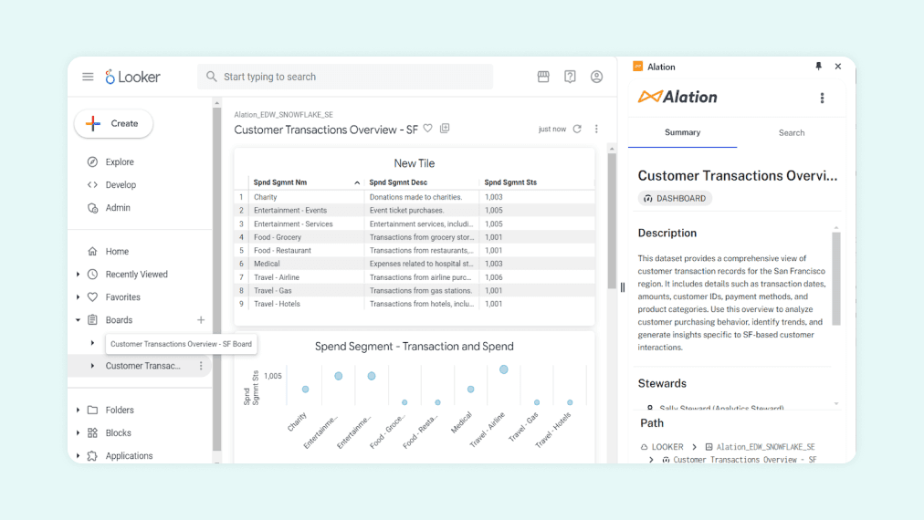Go to Home in the sidebar
This screenshot has height=520, width=924.
point(117,252)
